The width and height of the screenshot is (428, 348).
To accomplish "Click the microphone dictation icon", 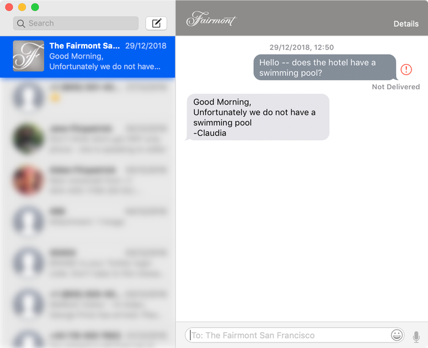I will (x=416, y=336).
